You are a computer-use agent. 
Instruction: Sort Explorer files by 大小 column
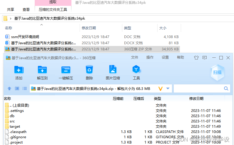[163, 28]
